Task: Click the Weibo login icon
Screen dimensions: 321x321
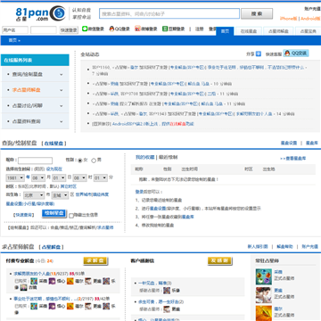Action: [137, 29]
